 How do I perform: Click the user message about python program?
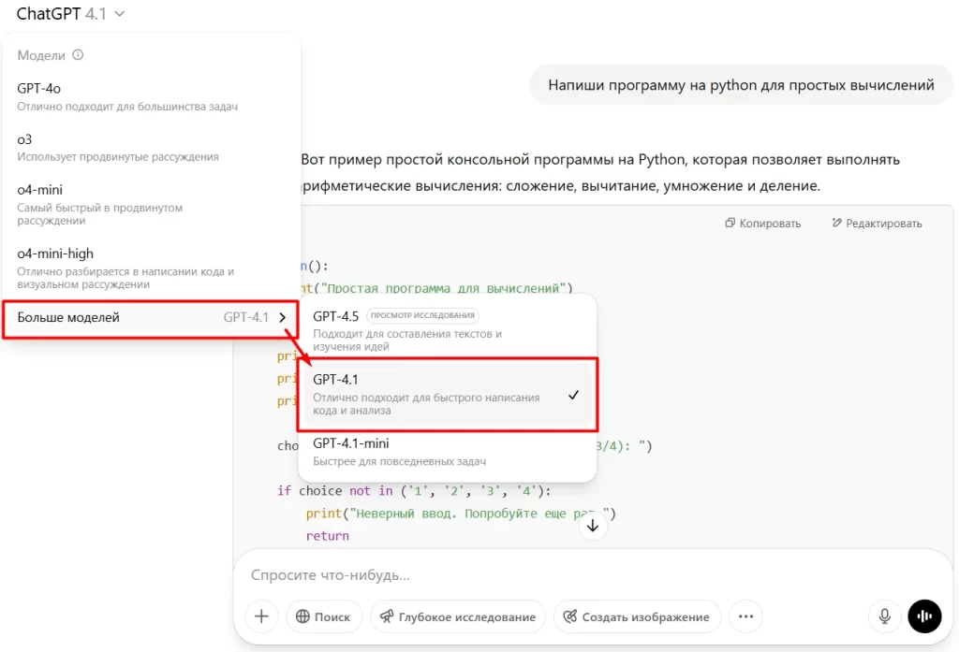[x=741, y=85]
